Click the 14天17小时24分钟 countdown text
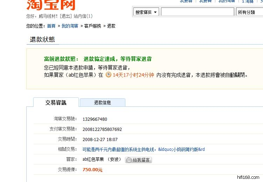Screen dimensions: 263x182 (x=133, y=75)
